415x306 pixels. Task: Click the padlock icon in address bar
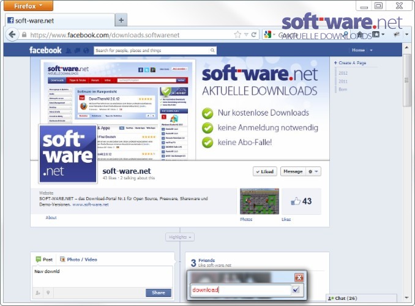pos(24,35)
